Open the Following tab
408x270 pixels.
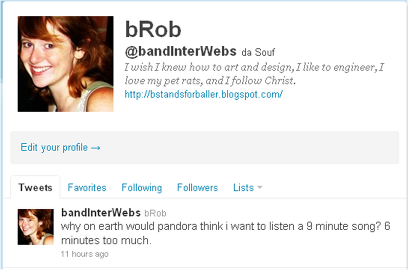tap(142, 187)
